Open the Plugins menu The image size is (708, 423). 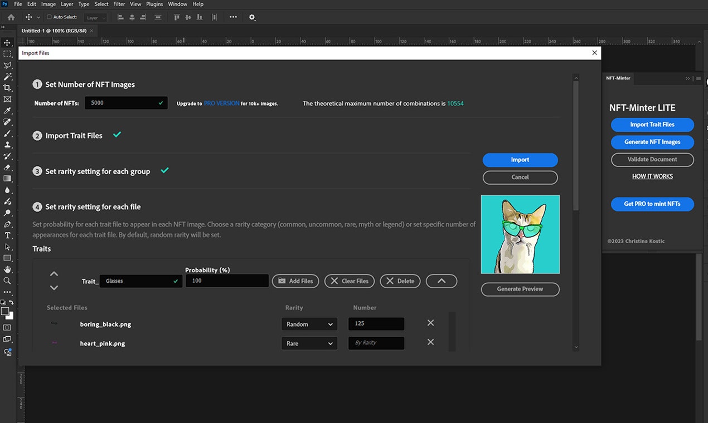coord(154,4)
